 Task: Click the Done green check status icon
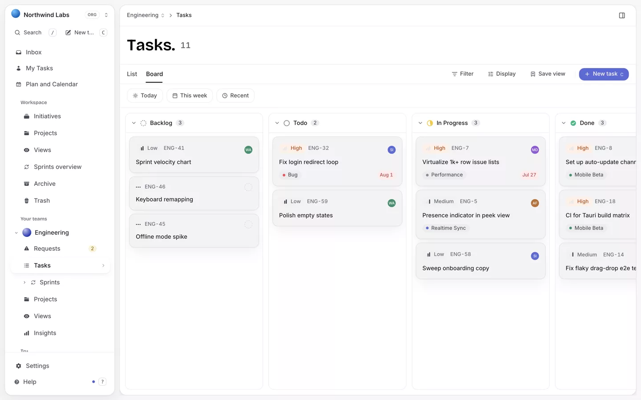click(x=573, y=124)
